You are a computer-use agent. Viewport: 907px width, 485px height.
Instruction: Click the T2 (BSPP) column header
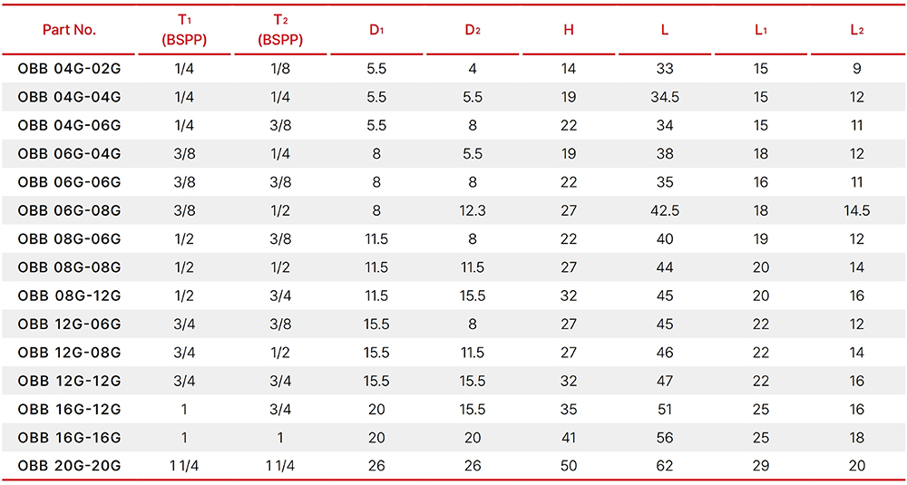[x=280, y=30]
